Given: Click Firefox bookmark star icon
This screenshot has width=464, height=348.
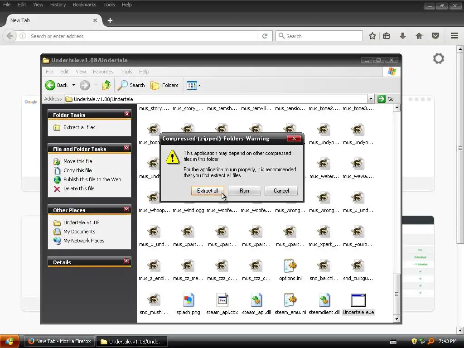Looking at the screenshot, I should tap(372, 36).
